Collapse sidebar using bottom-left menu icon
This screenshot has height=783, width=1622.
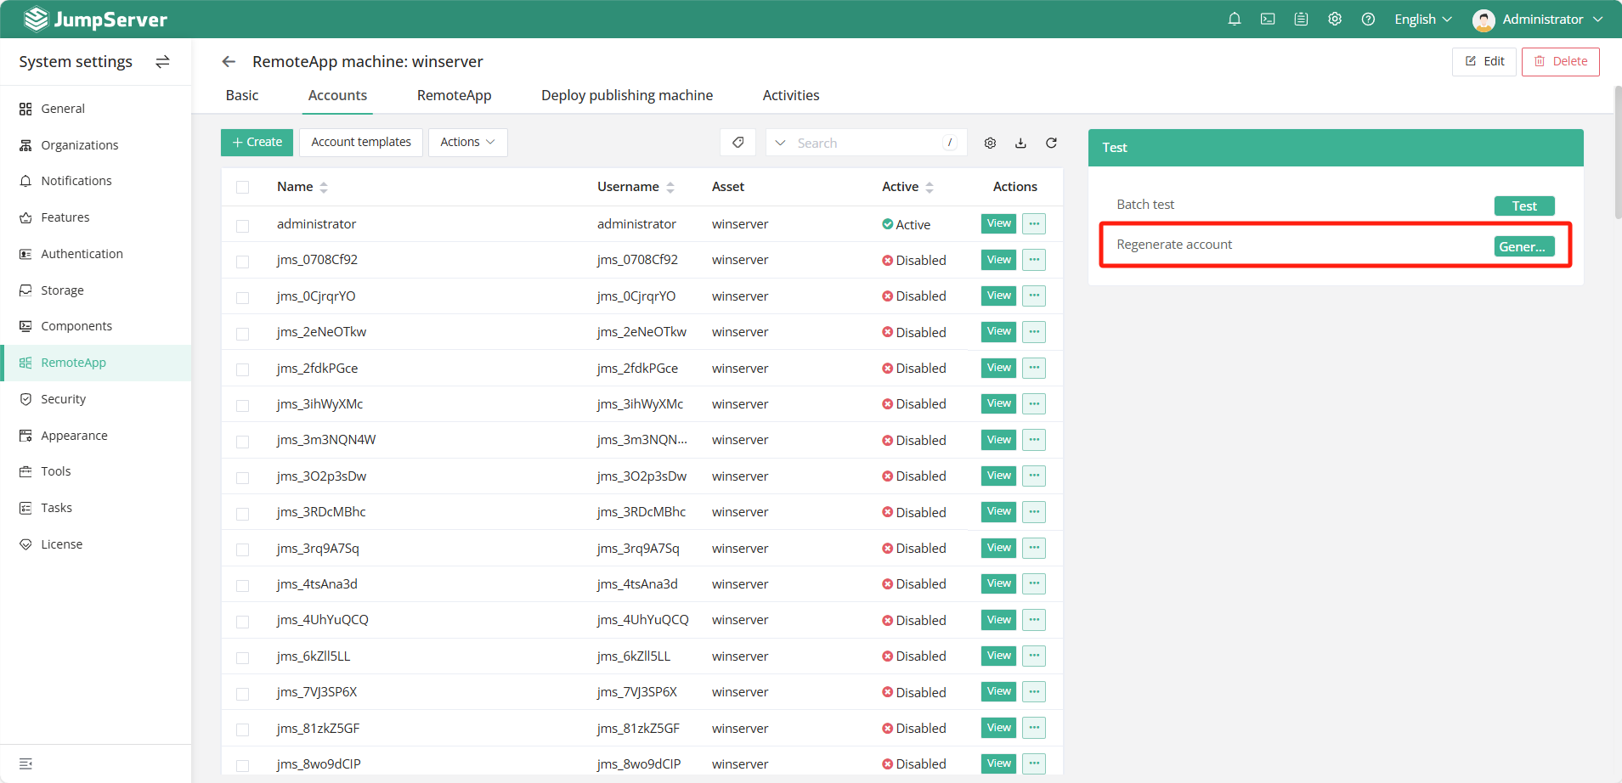[x=25, y=763]
